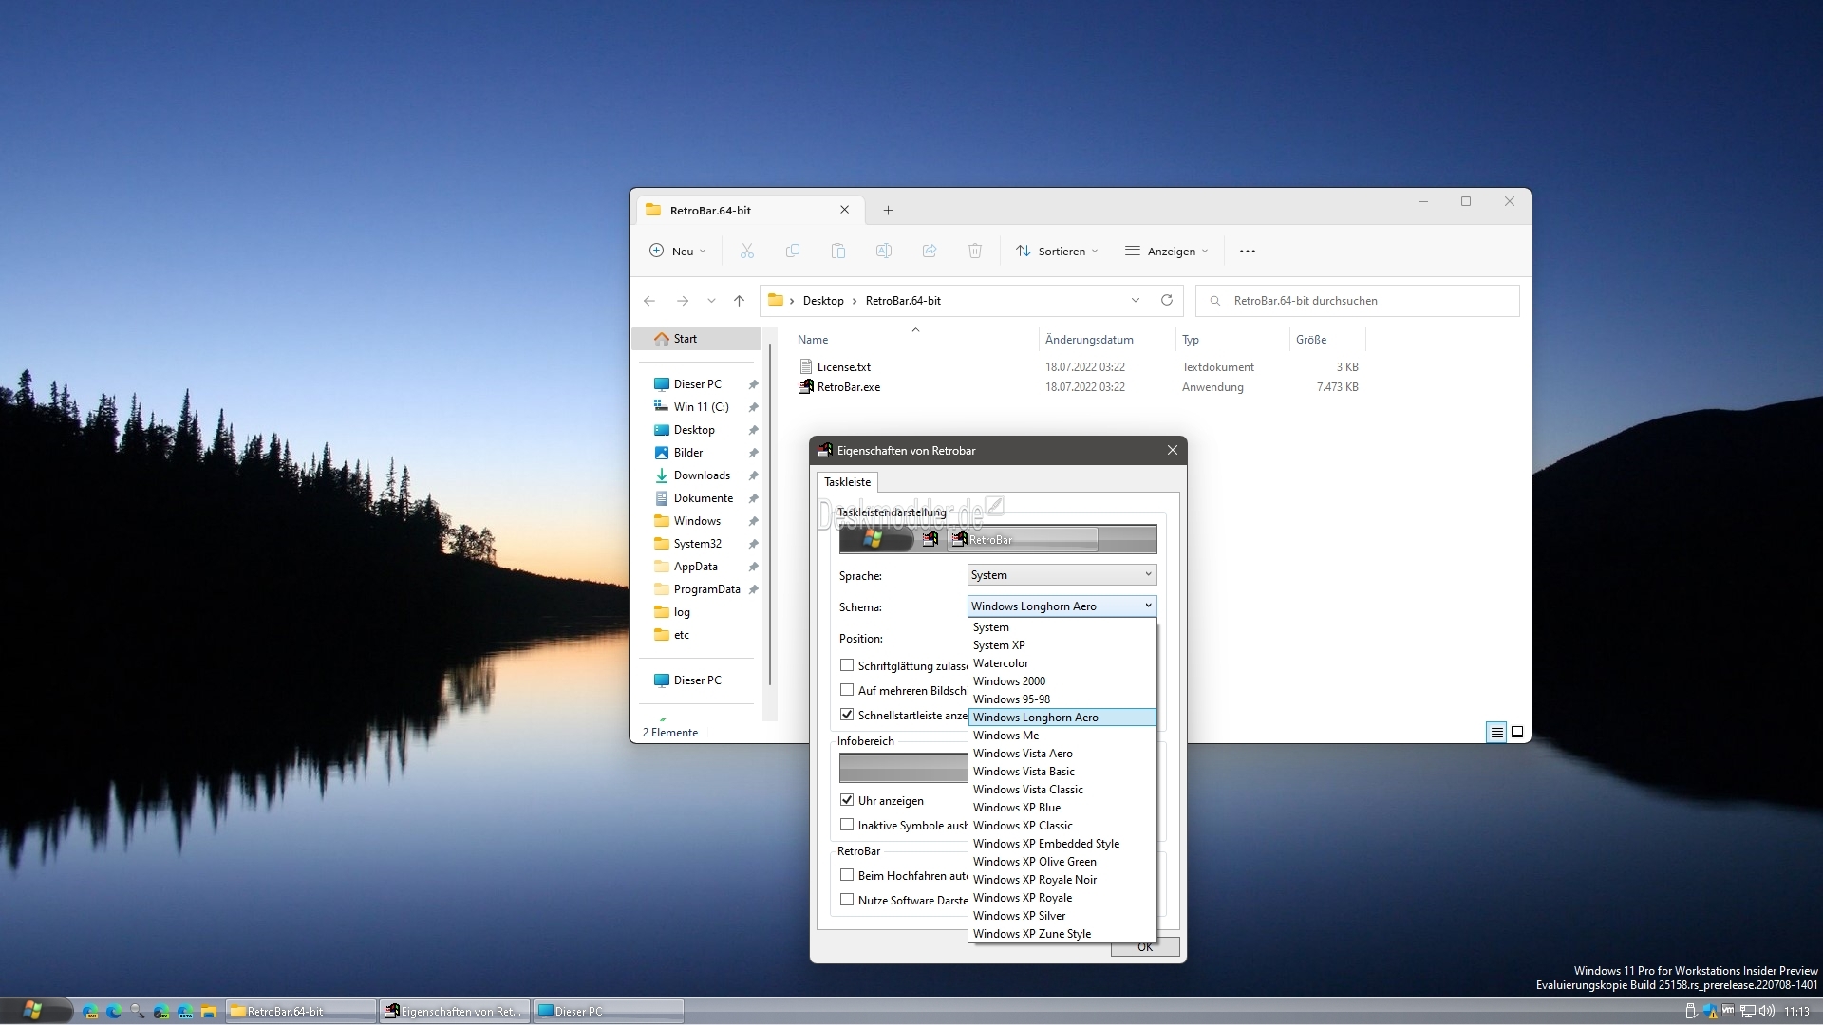Expand recent locations chevron in Explorer
Screen dimensions: 1823x1025
711,301
